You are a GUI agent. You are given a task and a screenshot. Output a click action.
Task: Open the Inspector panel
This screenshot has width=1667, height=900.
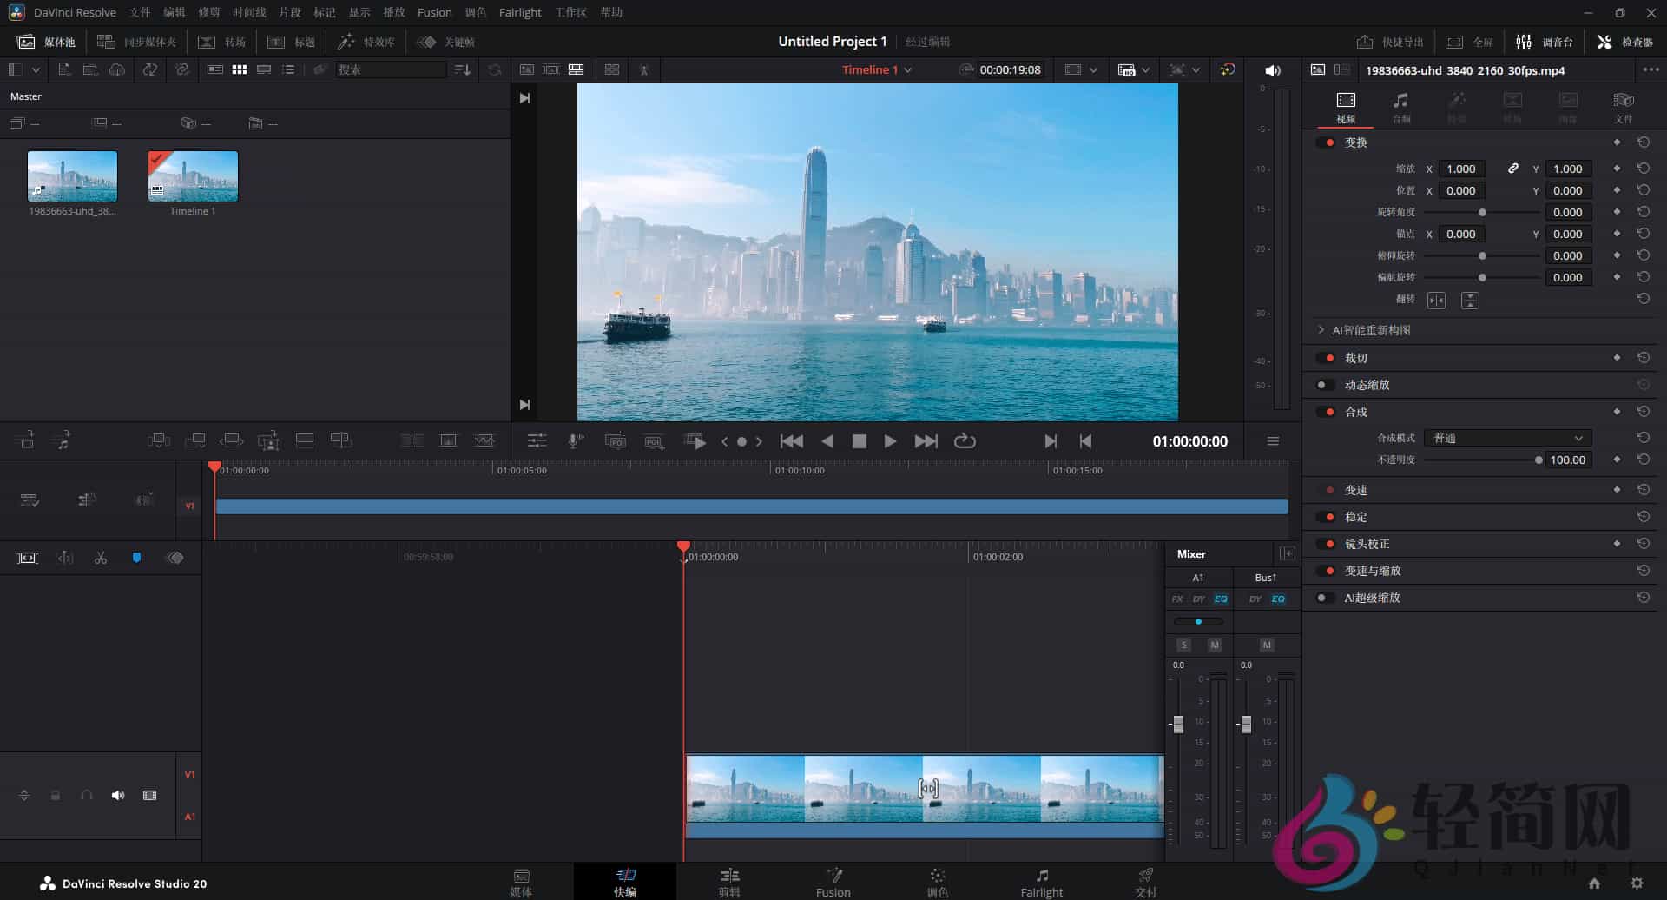[1625, 41]
